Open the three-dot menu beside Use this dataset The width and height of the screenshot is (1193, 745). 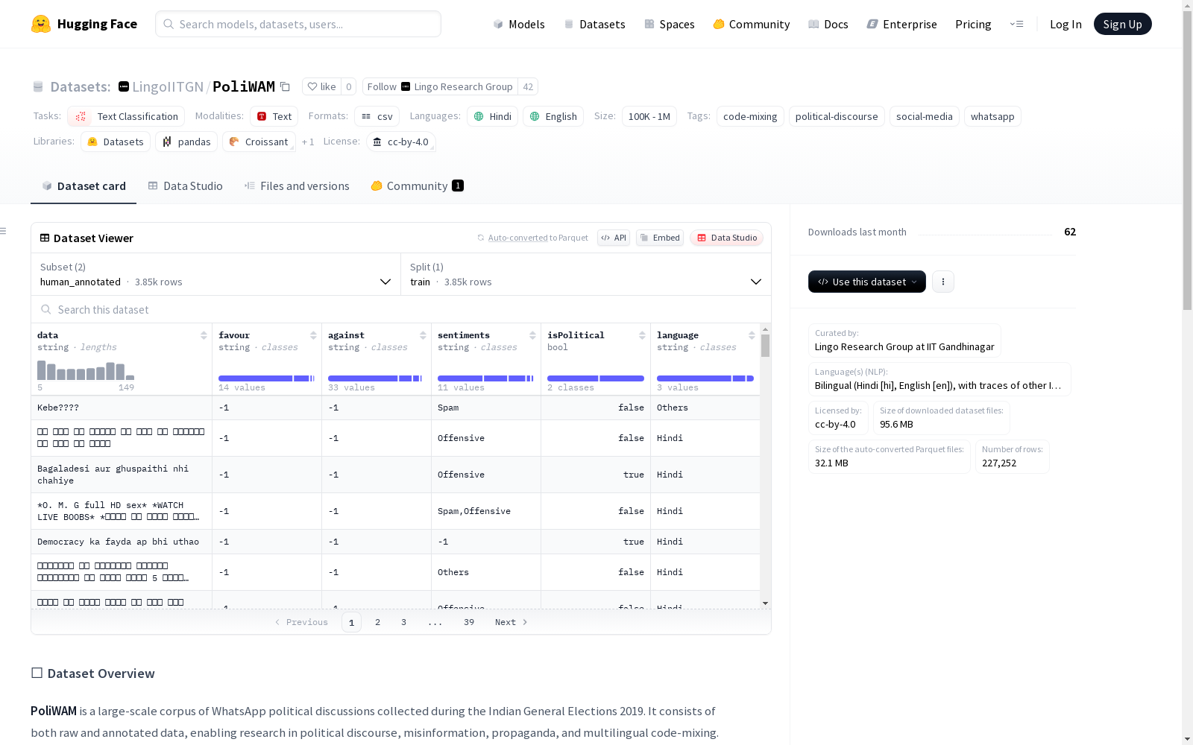pyautogui.click(x=943, y=282)
